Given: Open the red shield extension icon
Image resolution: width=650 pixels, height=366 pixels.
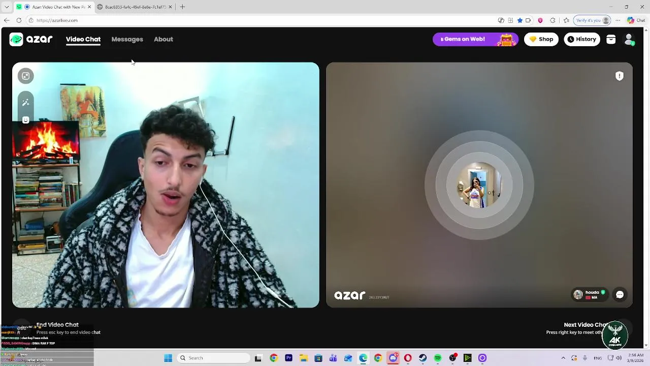Looking at the screenshot, I should click(540, 20).
